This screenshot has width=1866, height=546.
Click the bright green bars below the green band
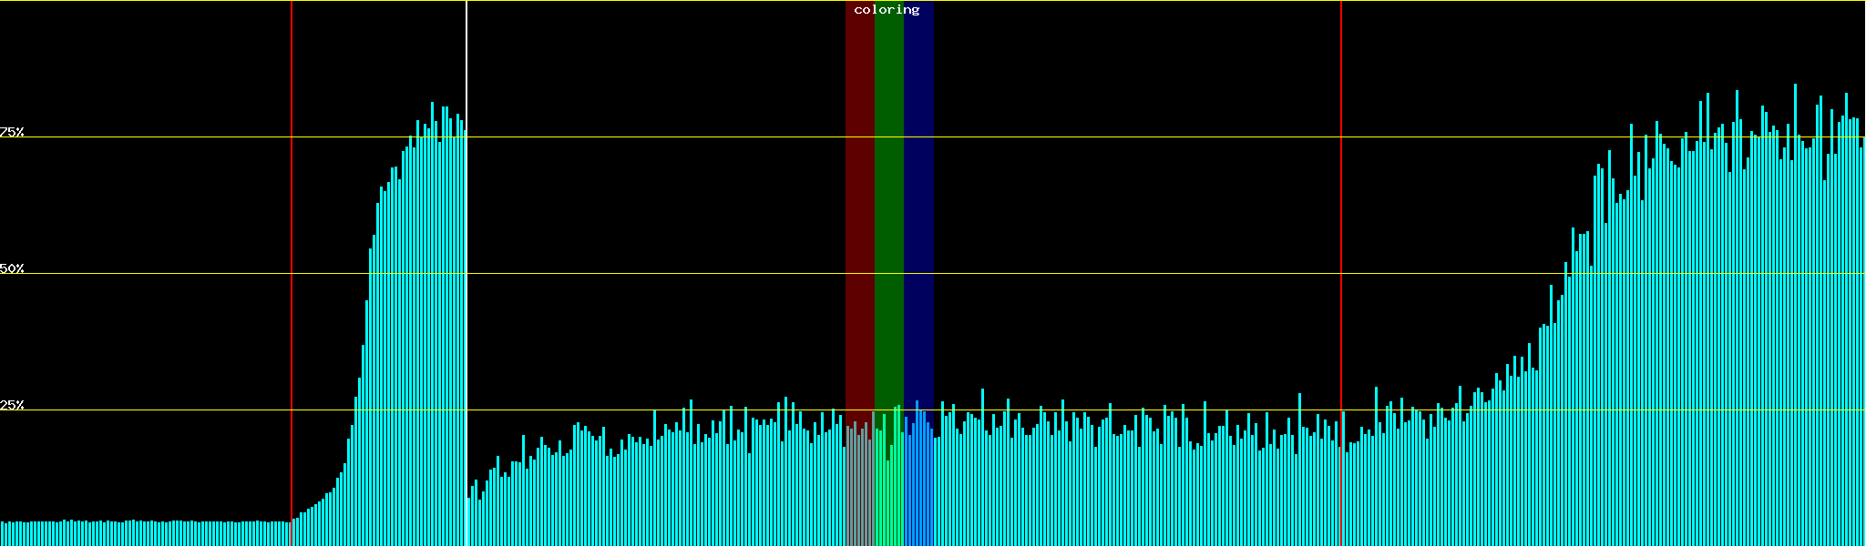888,491
